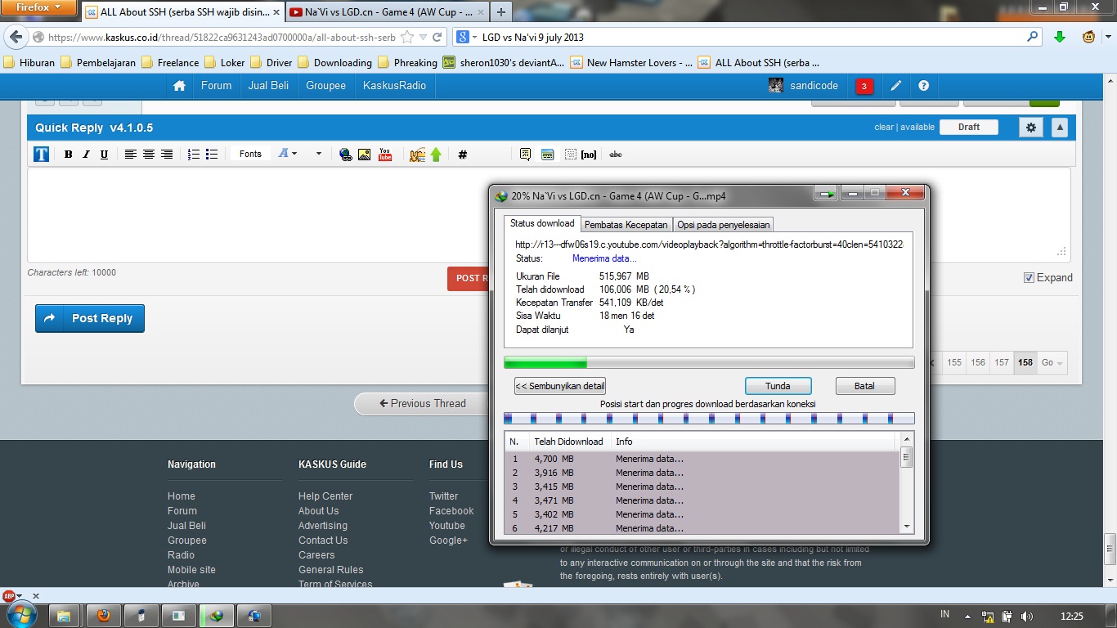The height and width of the screenshot is (628, 1117).
Task: Pause the download with the Tunda button
Action: tap(777, 385)
